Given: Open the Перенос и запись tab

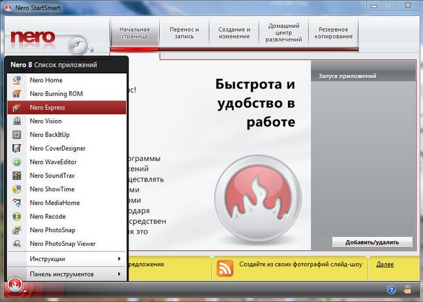Looking at the screenshot, I should pyautogui.click(x=184, y=33).
